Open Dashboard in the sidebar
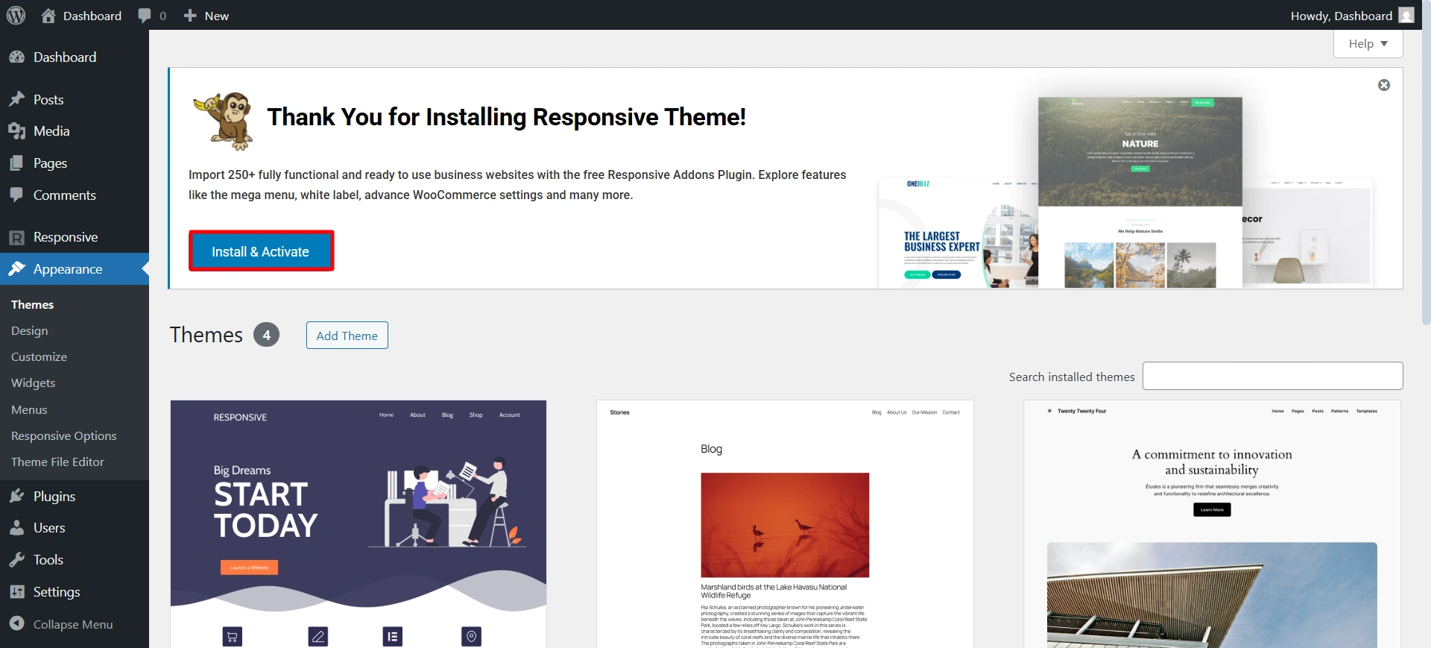Screen dimensions: 1431x648 75,57
